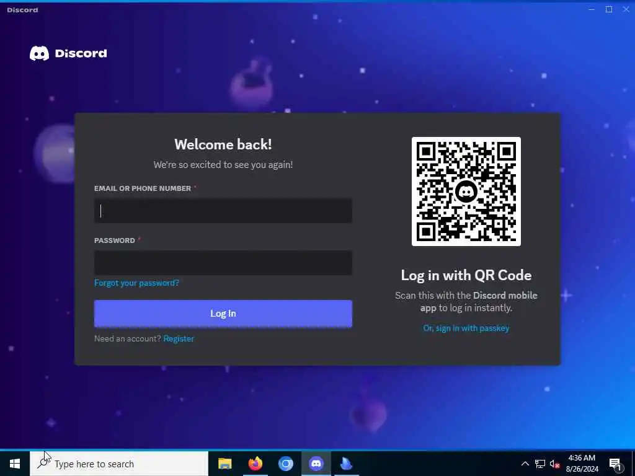Click the QR code image

pos(466,191)
